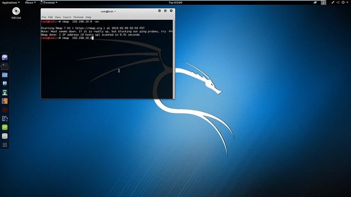Expand the system menu arrow in top bar
The image size is (351, 197).
tap(348, 3)
